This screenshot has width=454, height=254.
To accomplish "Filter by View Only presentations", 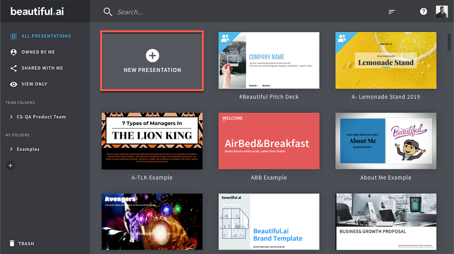I will pyautogui.click(x=34, y=84).
